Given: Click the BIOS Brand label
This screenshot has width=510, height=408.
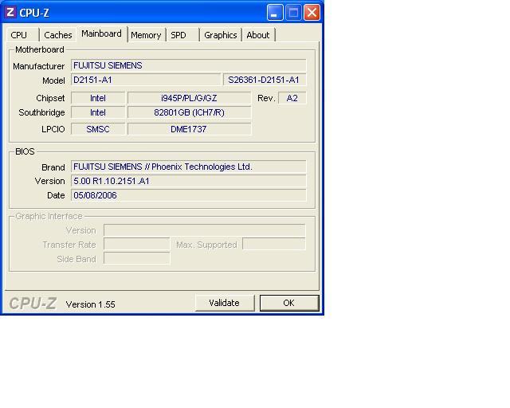Looking at the screenshot, I should [53, 167].
